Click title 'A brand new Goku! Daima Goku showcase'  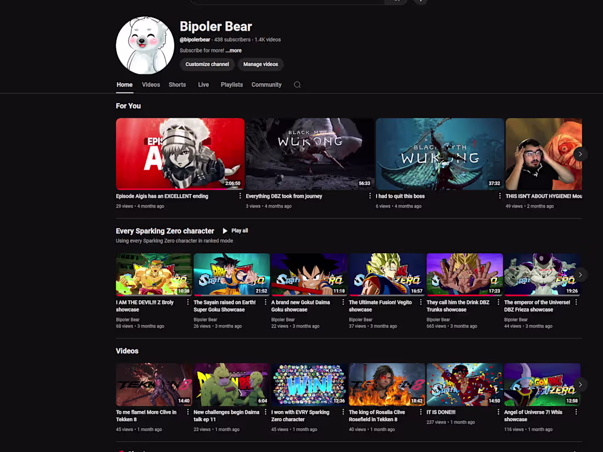click(300, 306)
